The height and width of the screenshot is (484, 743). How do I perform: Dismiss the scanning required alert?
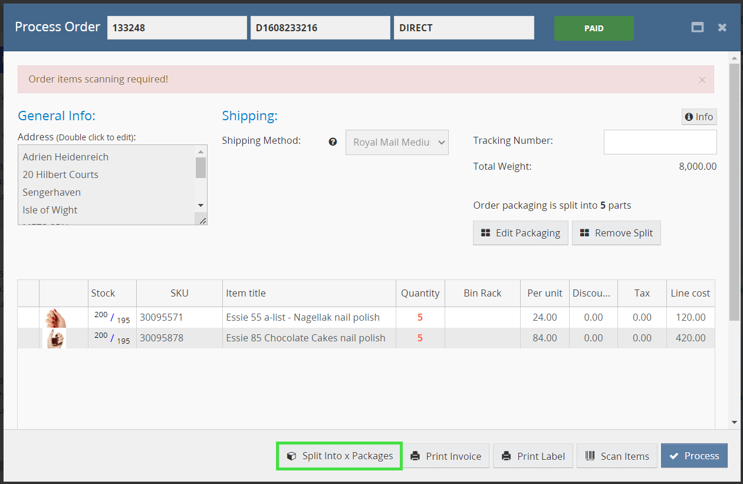click(702, 80)
